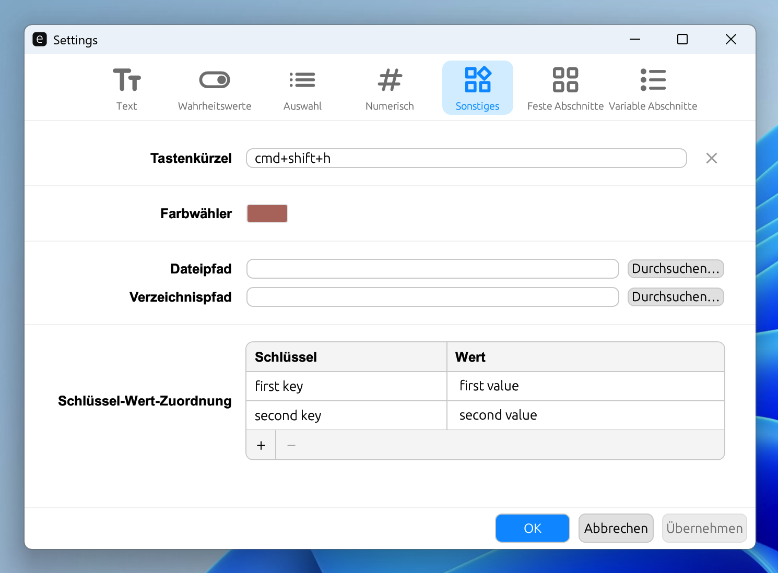Confirm settings with OK

point(533,528)
